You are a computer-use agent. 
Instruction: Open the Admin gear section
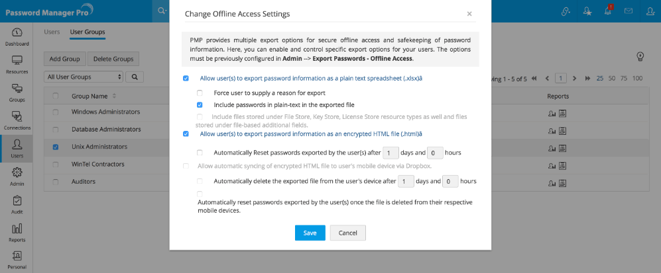point(17,175)
